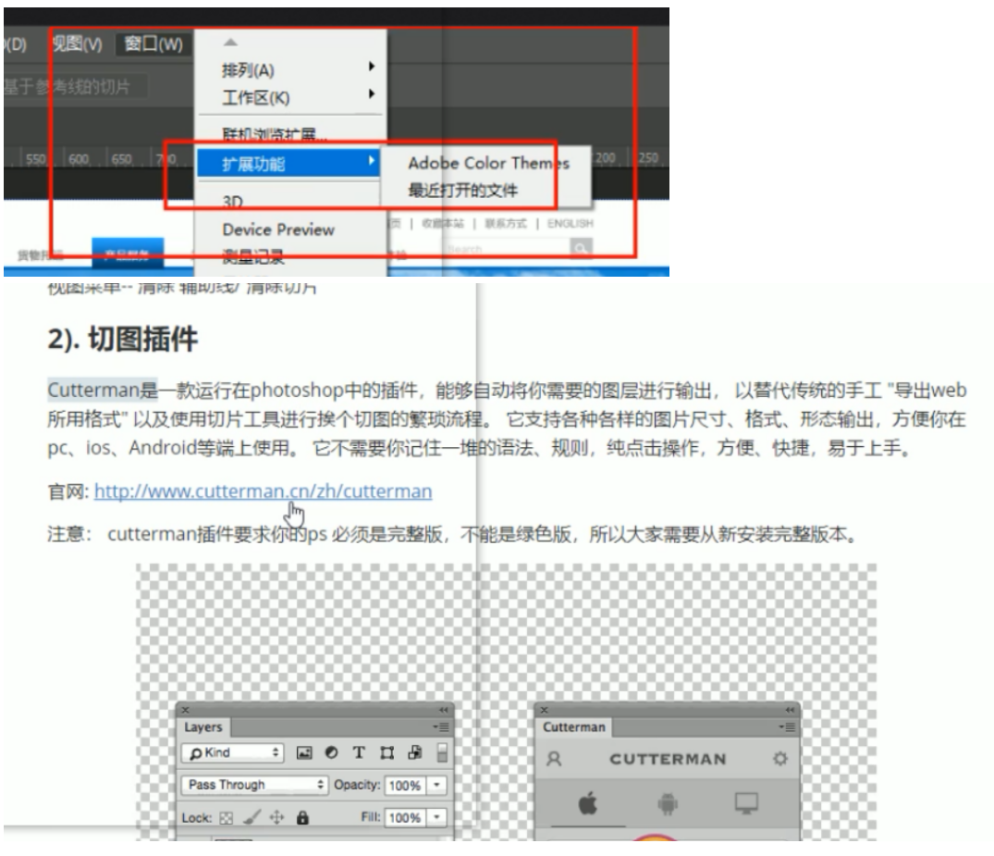This screenshot has height=856, width=994.
Task: Close the Cutterman panel
Action: (x=544, y=710)
